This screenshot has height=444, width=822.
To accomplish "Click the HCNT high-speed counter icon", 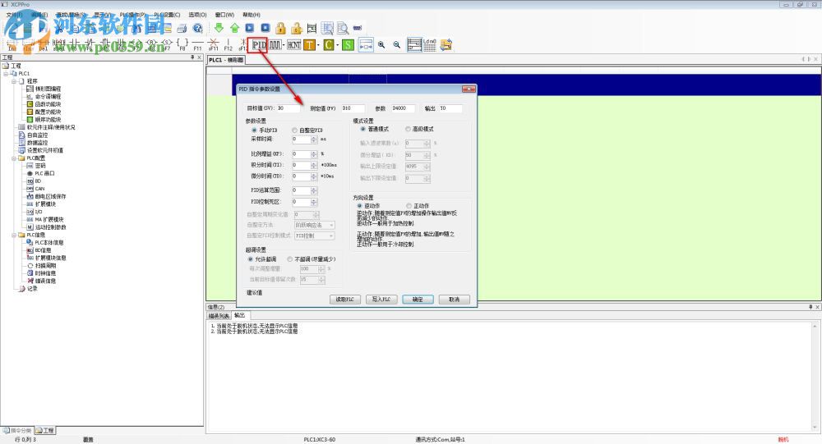I will click(x=294, y=45).
